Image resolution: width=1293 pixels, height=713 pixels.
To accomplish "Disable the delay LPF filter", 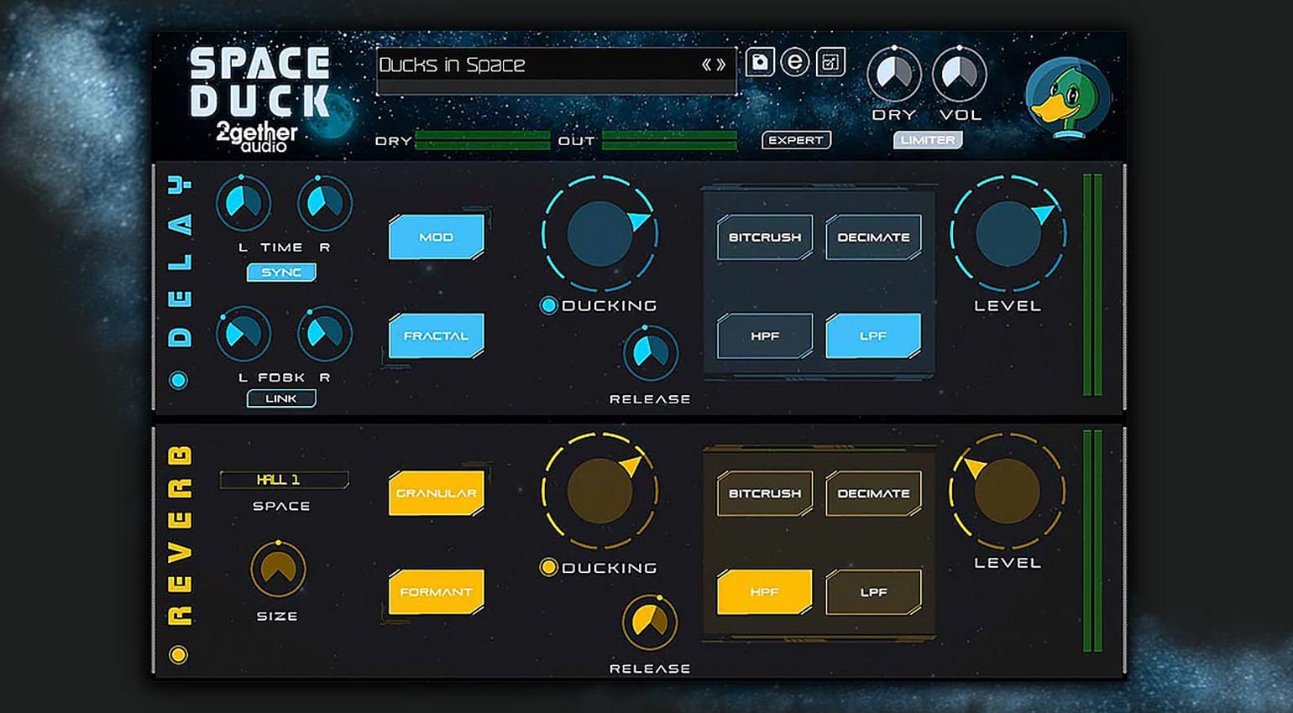I will pyautogui.click(x=873, y=336).
